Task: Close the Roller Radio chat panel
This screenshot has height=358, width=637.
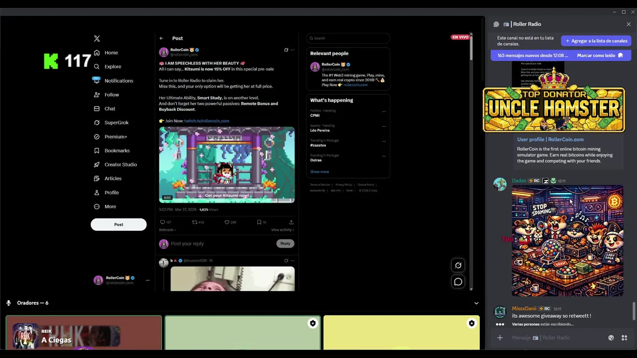Action: click(629, 24)
